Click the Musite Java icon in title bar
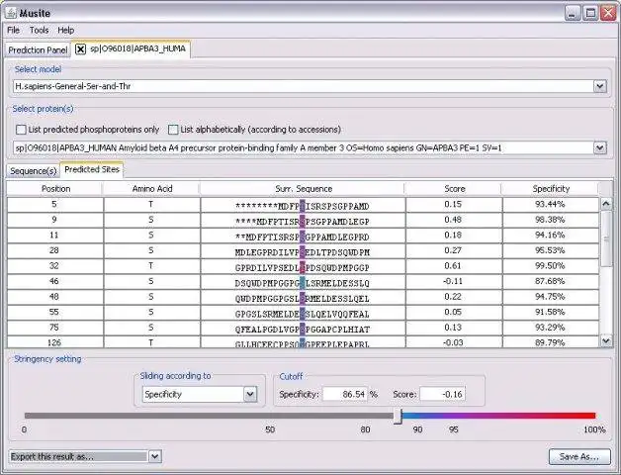 [x=10, y=13]
